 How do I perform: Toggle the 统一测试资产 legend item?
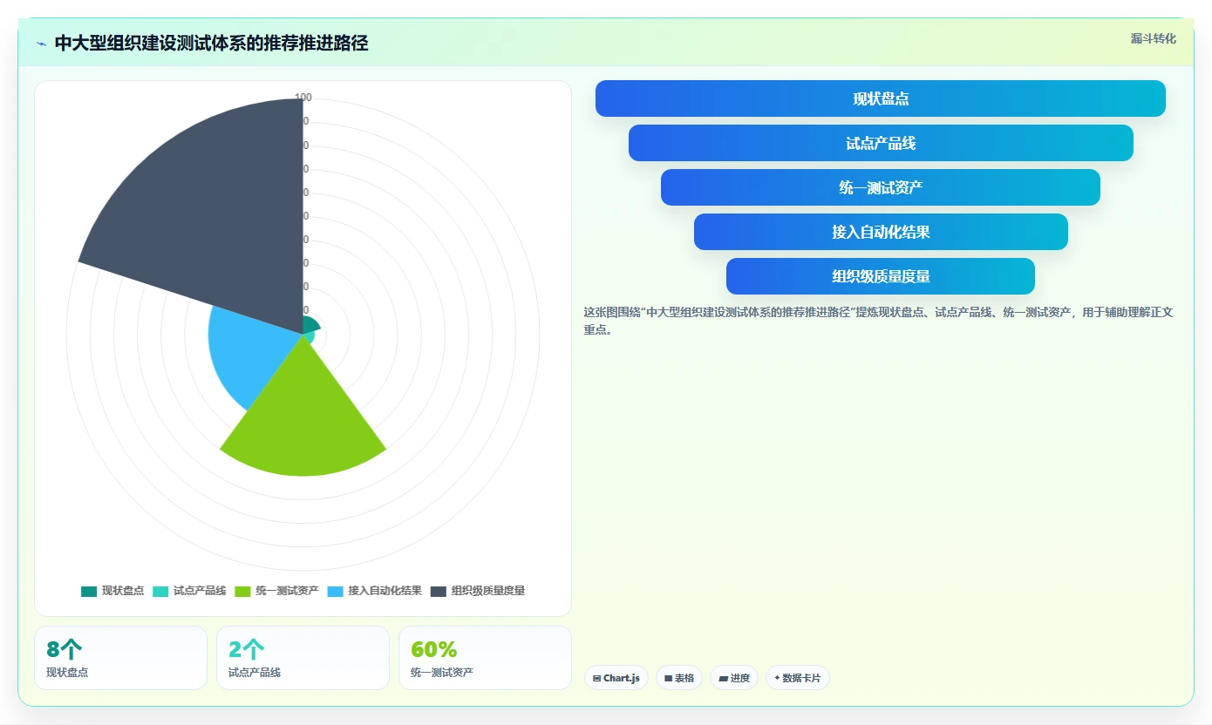pos(276,591)
